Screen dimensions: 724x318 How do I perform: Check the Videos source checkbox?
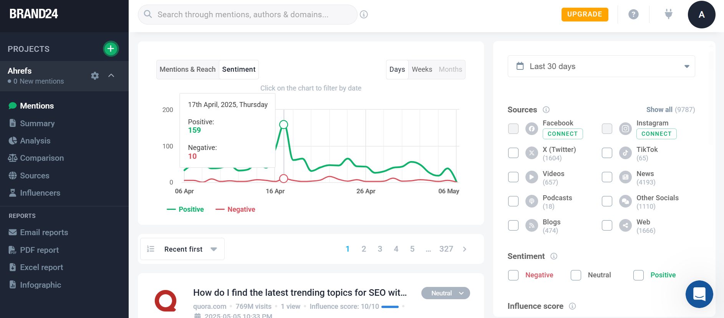pos(513,177)
